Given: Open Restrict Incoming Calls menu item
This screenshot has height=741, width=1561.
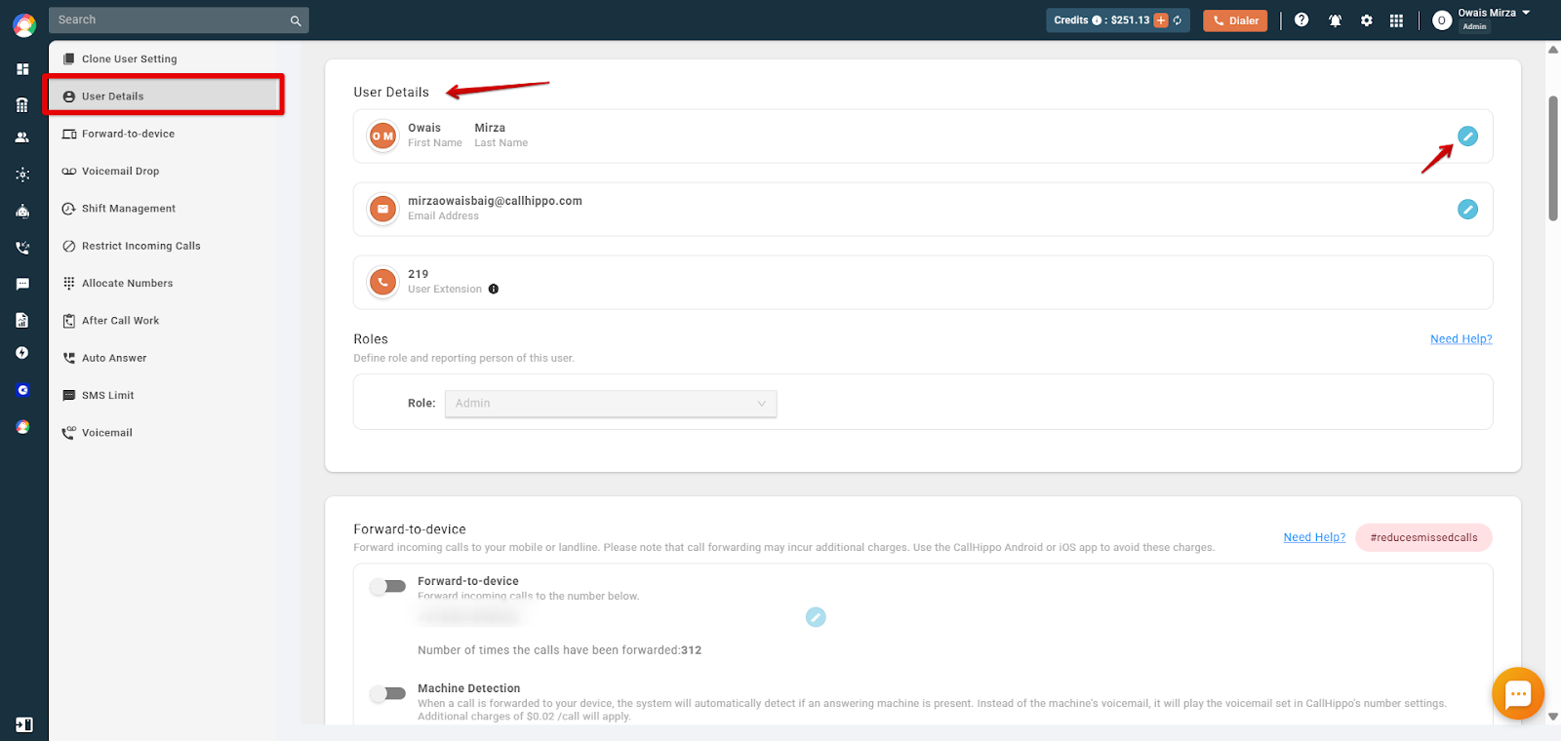Looking at the screenshot, I should [166, 246].
